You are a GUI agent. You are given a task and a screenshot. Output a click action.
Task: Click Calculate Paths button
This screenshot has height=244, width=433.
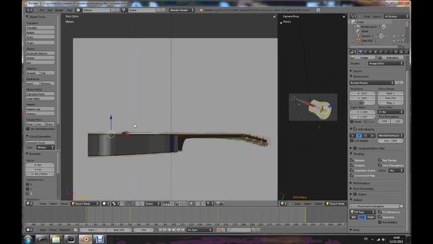click(x=40, y=94)
